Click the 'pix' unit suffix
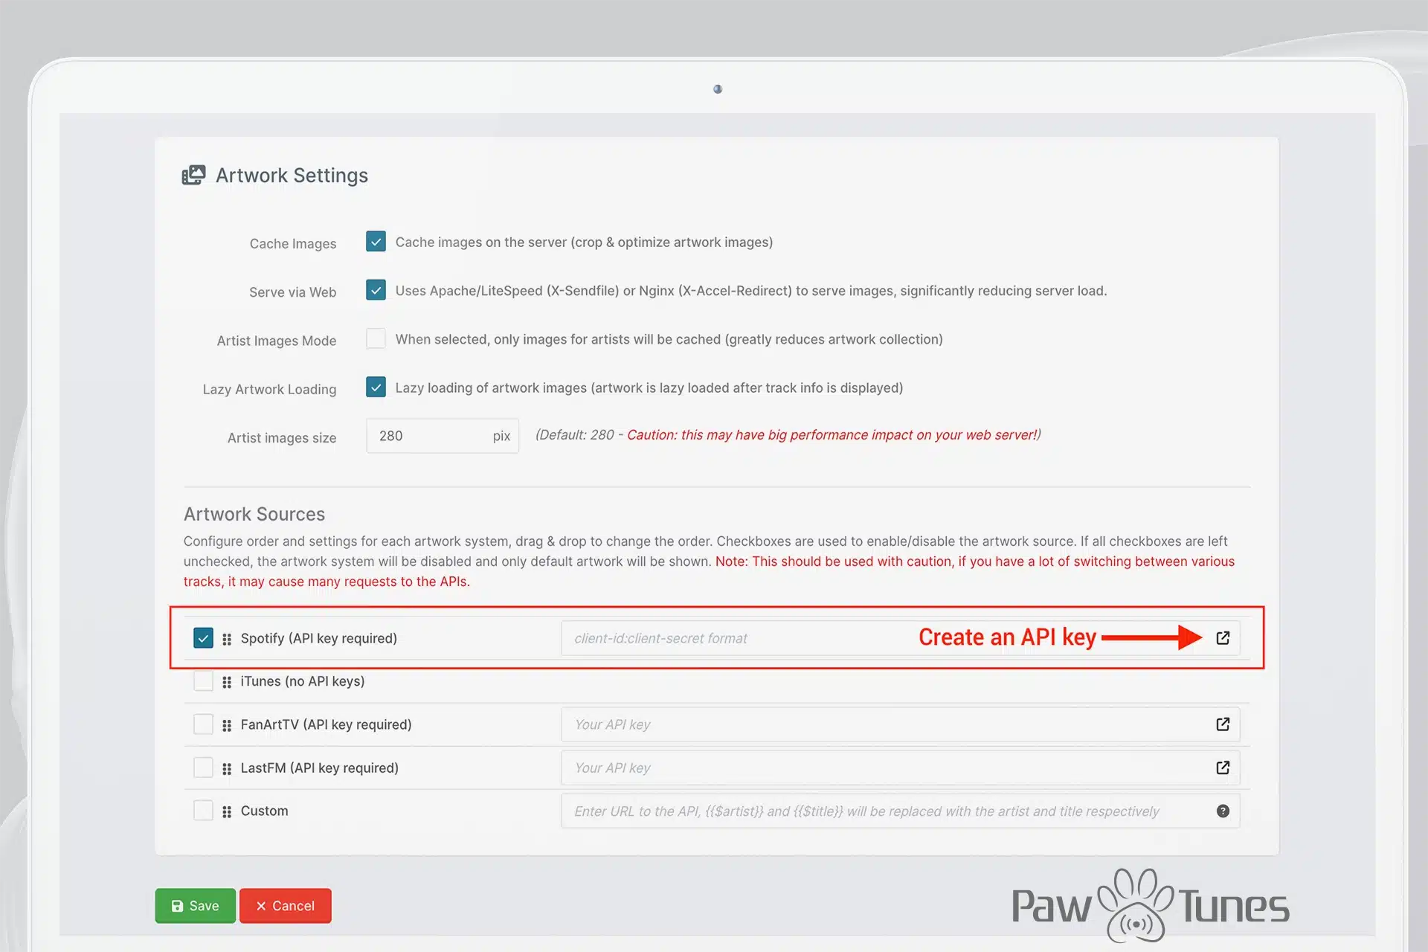The height and width of the screenshot is (952, 1428). point(501,436)
